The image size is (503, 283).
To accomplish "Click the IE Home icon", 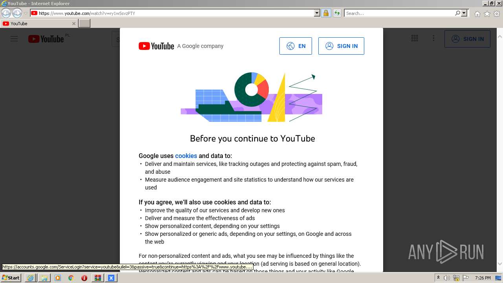I will [x=477, y=14].
